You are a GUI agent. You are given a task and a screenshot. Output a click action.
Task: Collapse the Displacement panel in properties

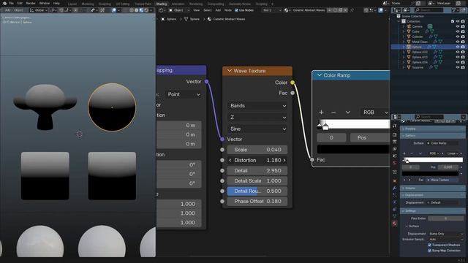(432, 195)
